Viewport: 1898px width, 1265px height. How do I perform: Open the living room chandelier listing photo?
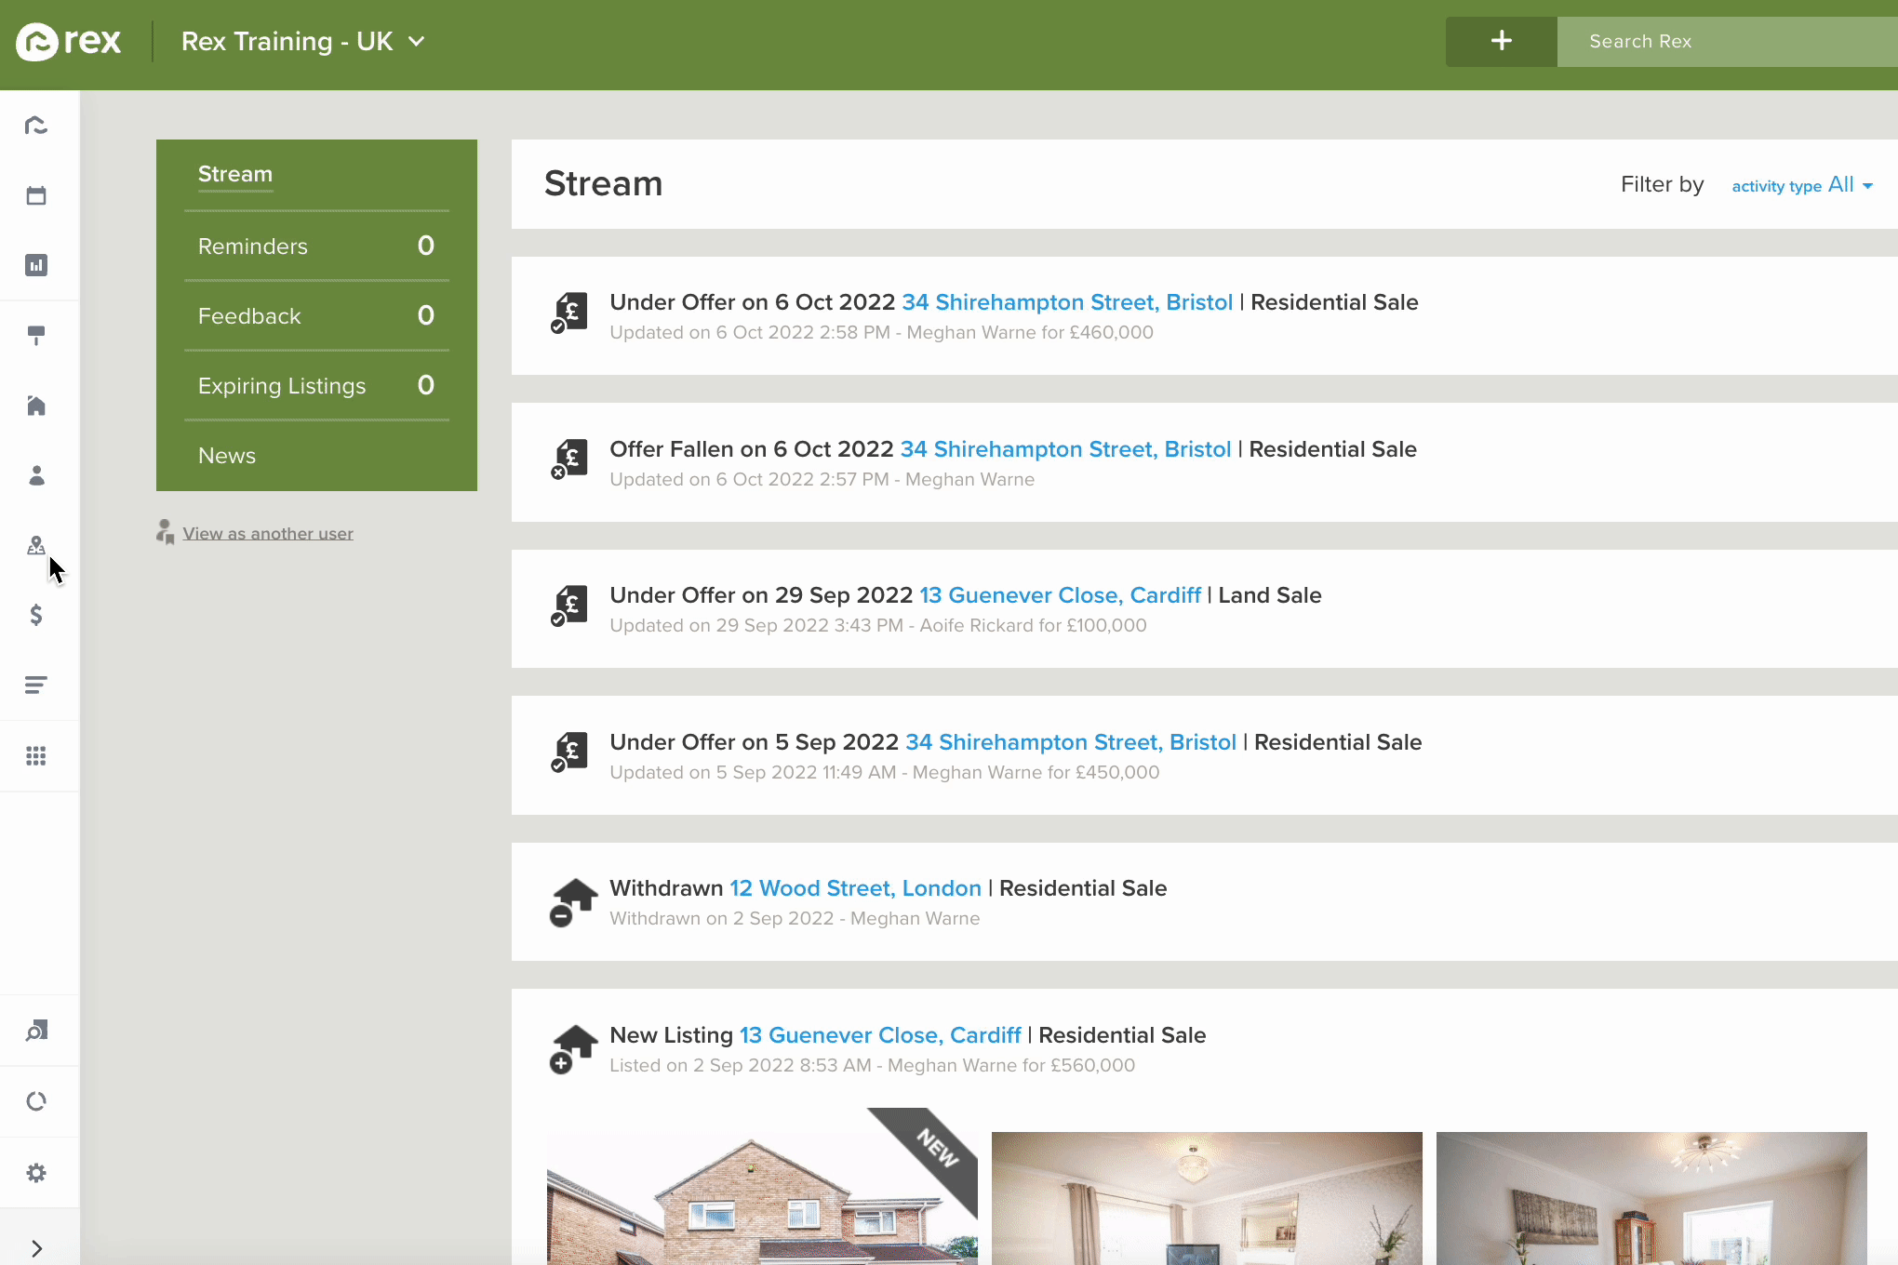tap(1207, 1198)
